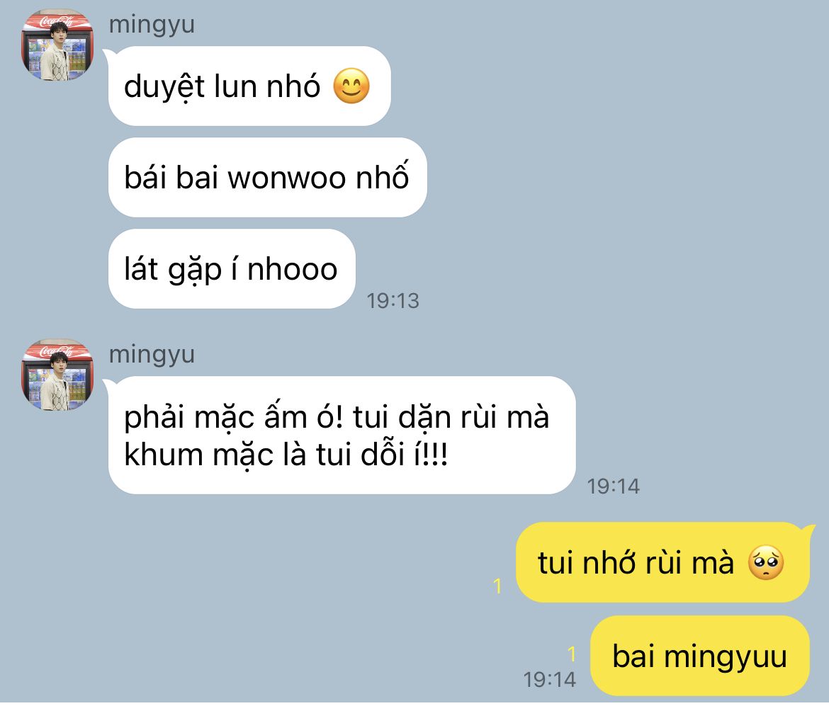Tap unread count beside 'tui nhớ rùi mà'
829x706 pixels.
click(497, 586)
